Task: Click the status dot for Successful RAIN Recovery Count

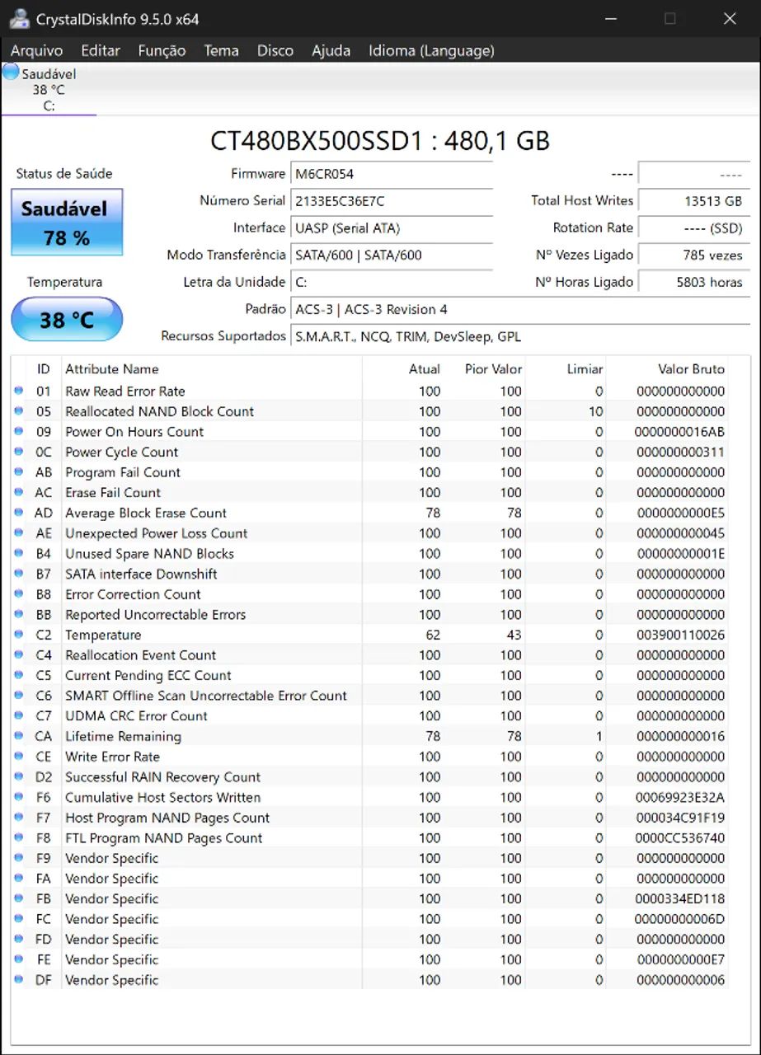Action: [18, 776]
